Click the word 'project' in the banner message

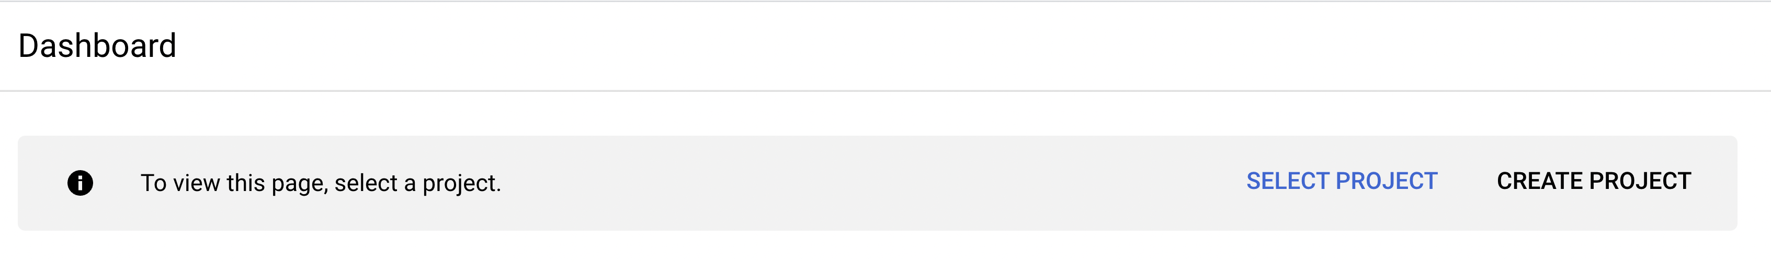459,184
